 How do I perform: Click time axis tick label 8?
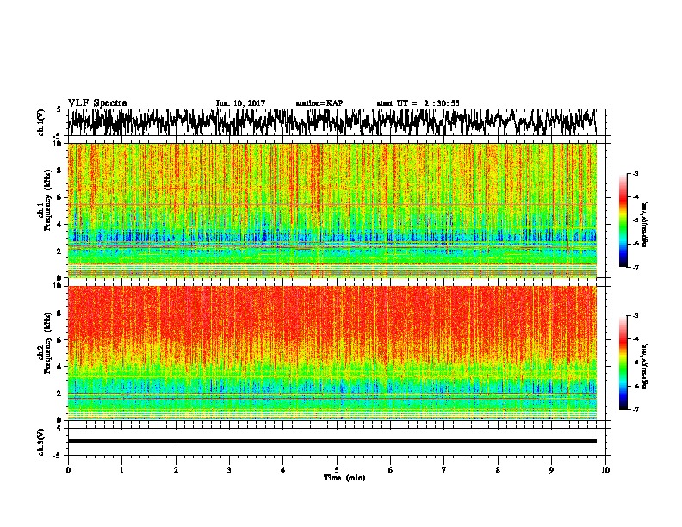[x=498, y=470]
